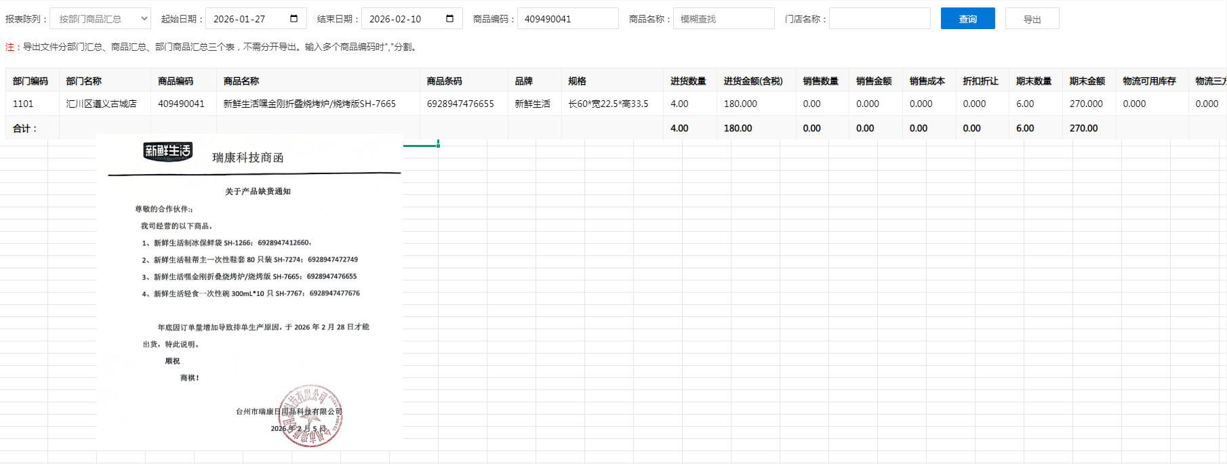Click the 进货金额(含税) column header

pyautogui.click(x=752, y=81)
